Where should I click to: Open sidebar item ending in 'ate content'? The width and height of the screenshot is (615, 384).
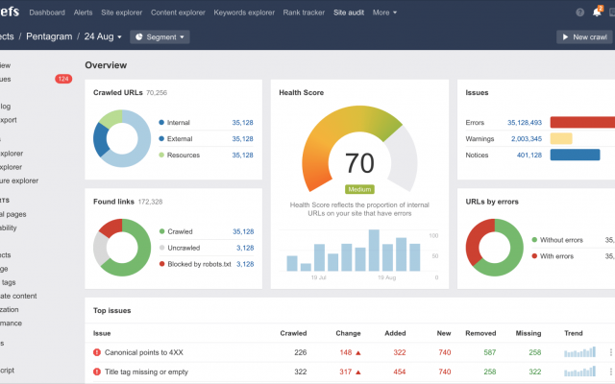coord(18,297)
